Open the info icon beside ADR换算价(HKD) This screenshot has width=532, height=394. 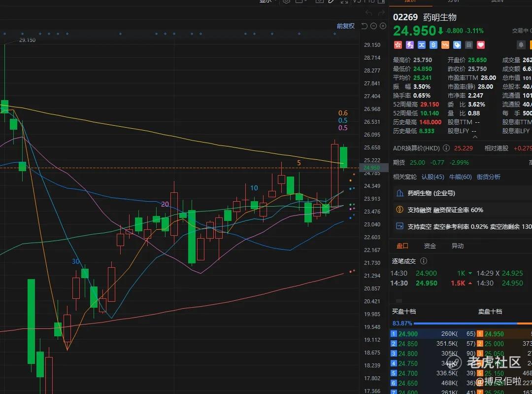(x=446, y=148)
